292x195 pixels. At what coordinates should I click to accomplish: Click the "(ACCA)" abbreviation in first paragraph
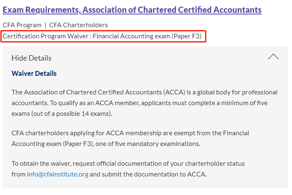175,92
